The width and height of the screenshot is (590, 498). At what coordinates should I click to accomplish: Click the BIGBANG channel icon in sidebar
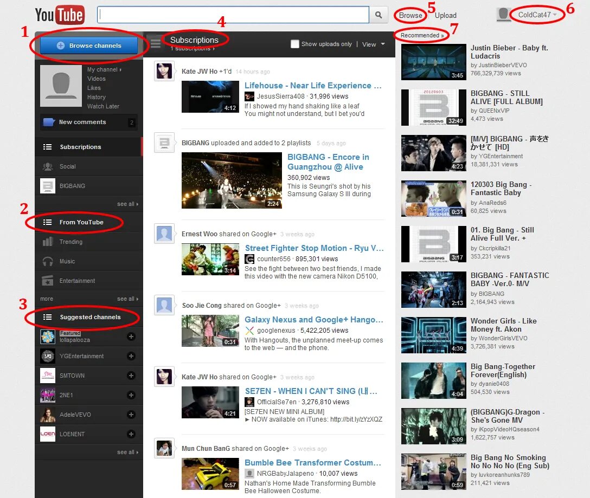pyautogui.click(x=48, y=186)
